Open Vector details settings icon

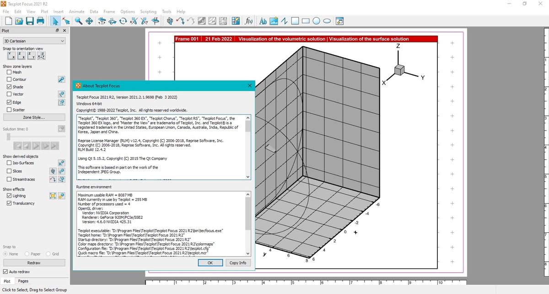click(x=61, y=94)
